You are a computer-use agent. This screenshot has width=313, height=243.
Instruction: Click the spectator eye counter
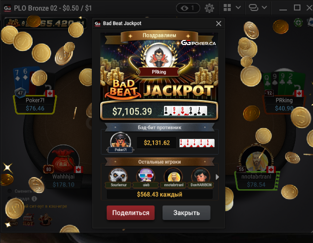[x=188, y=8]
